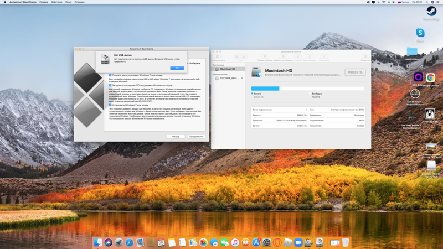Image resolution: width=443 pixels, height=249 pixels.
Task: Open the Steam desktop icon
Action: tap(431, 11)
